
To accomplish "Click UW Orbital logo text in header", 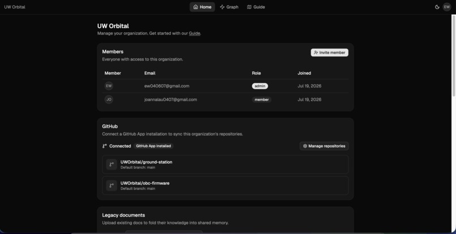I will [15, 7].
